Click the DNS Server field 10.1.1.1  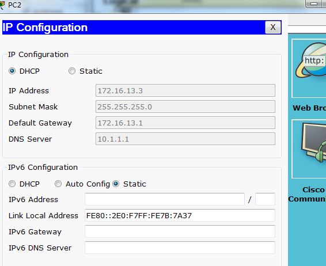(x=185, y=139)
